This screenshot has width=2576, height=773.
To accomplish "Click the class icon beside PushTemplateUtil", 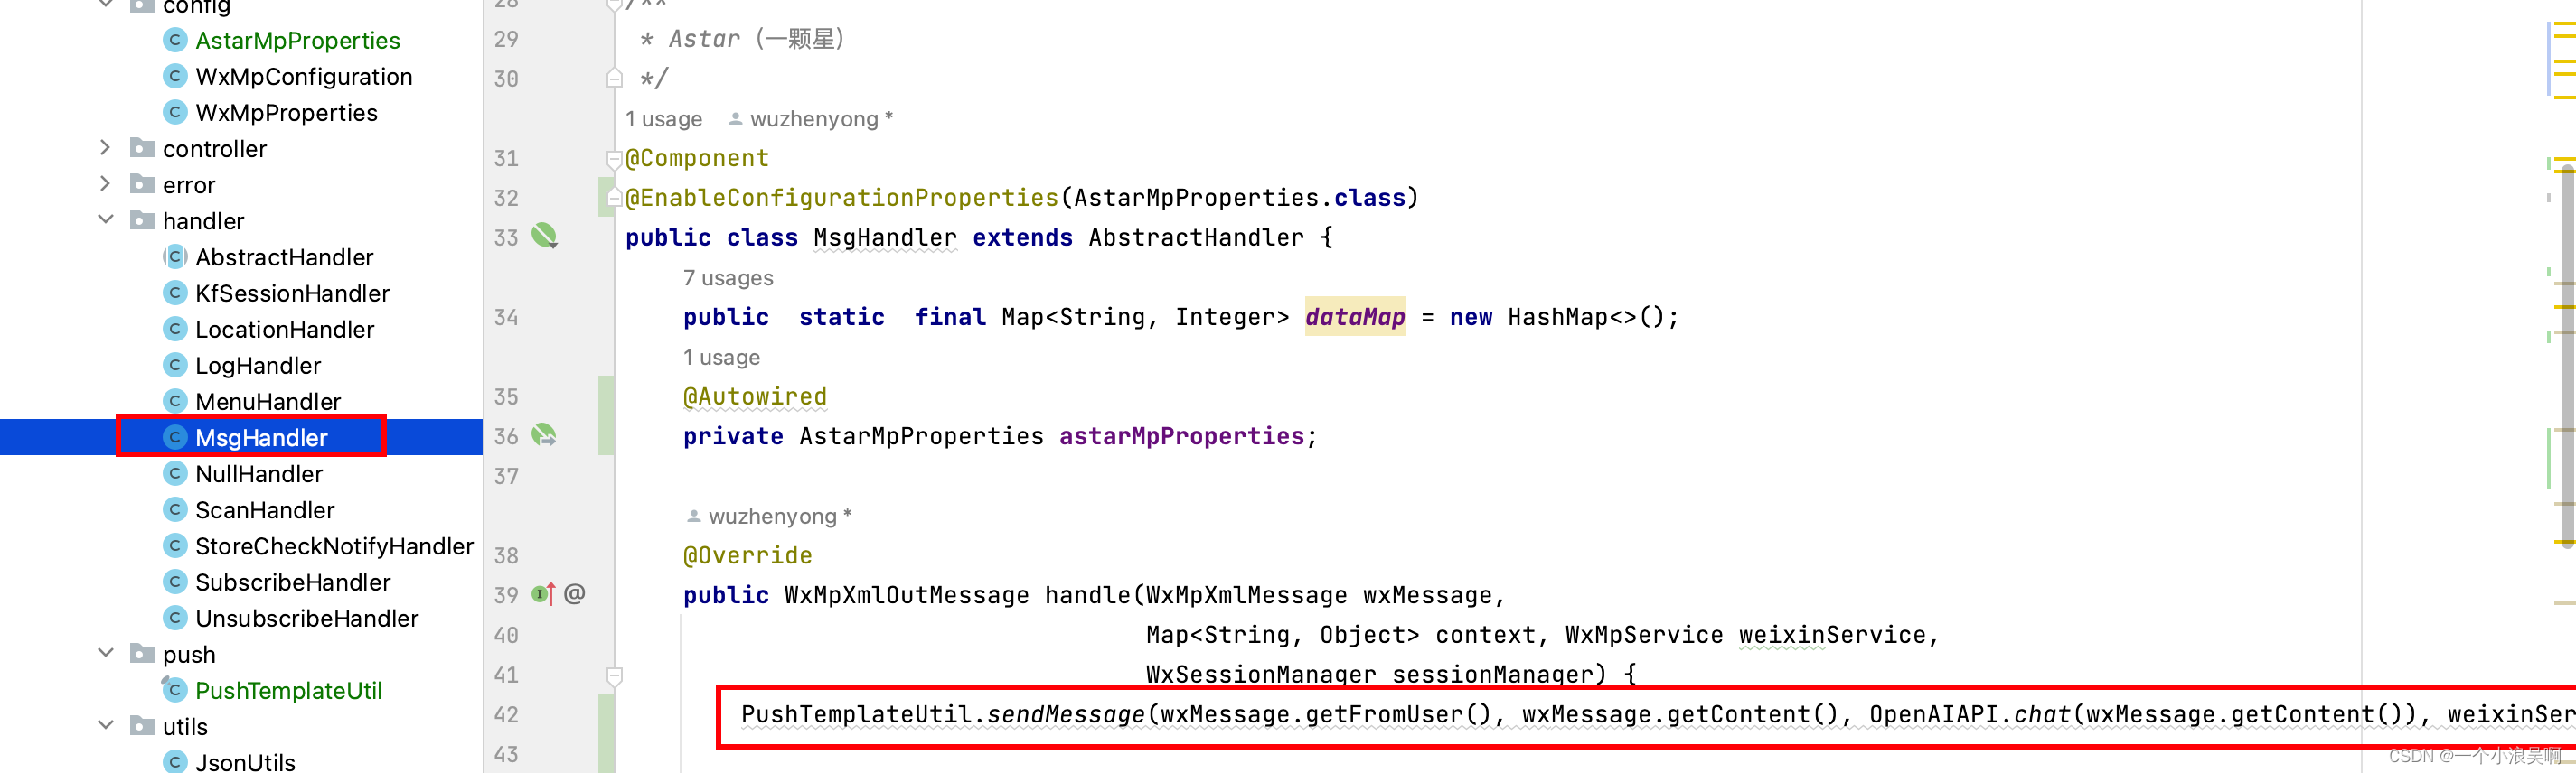I will (175, 690).
